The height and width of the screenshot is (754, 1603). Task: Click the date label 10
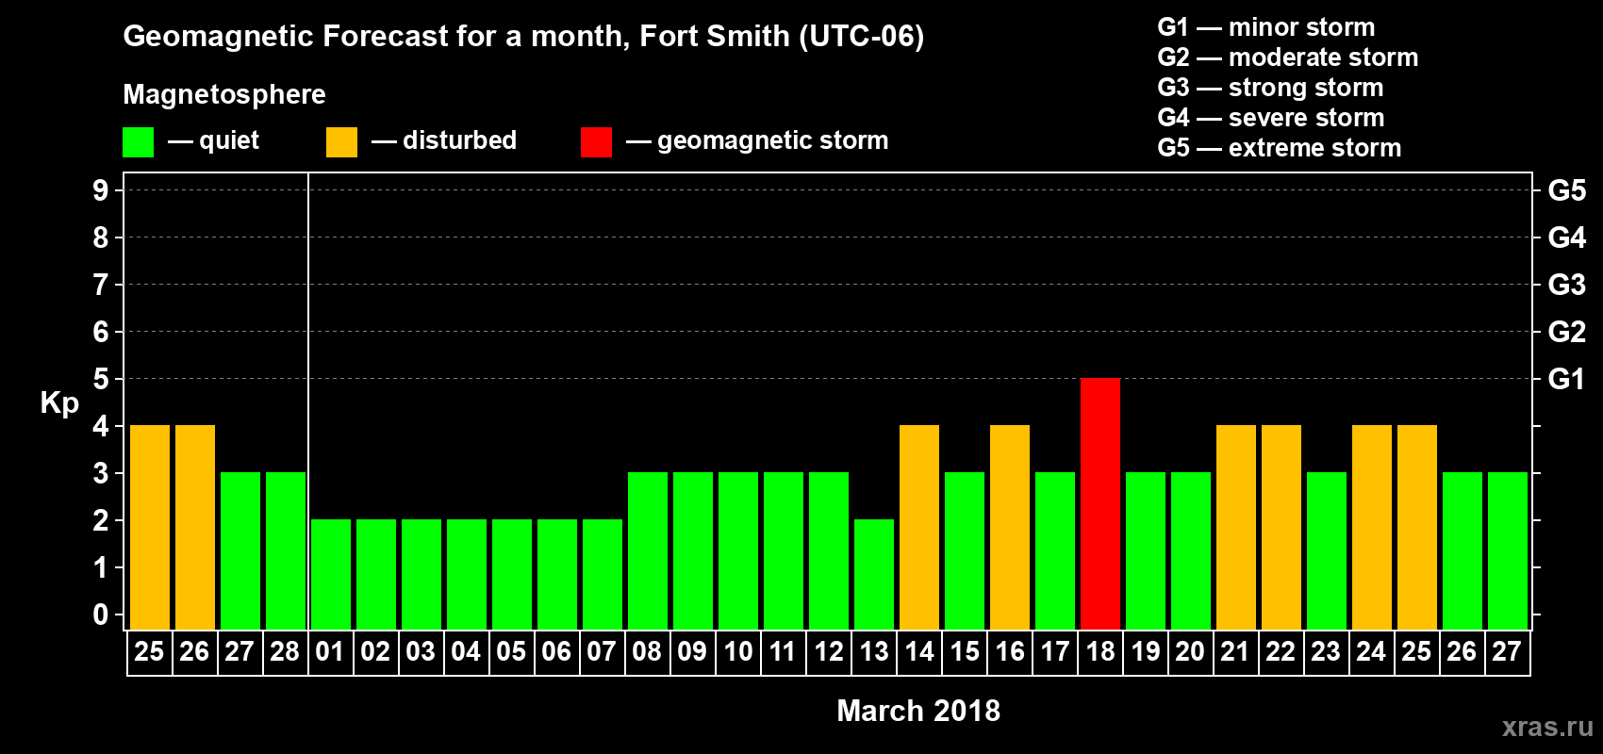click(737, 652)
